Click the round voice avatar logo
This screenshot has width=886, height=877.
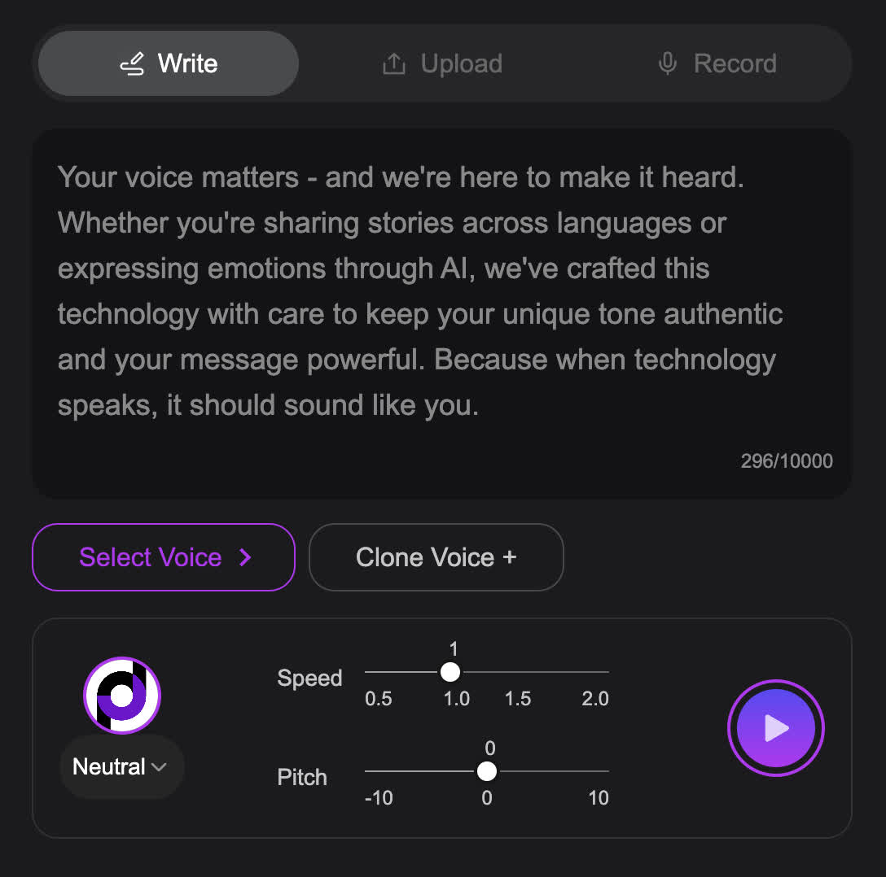(x=122, y=696)
